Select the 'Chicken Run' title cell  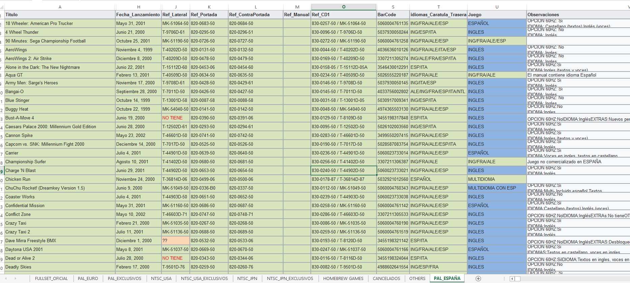click(60, 179)
